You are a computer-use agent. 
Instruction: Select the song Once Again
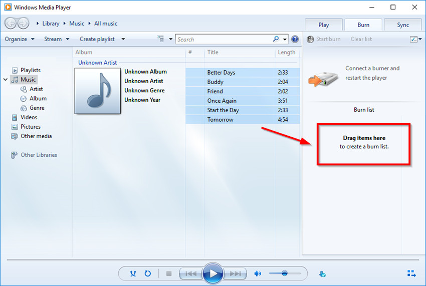pos(222,101)
